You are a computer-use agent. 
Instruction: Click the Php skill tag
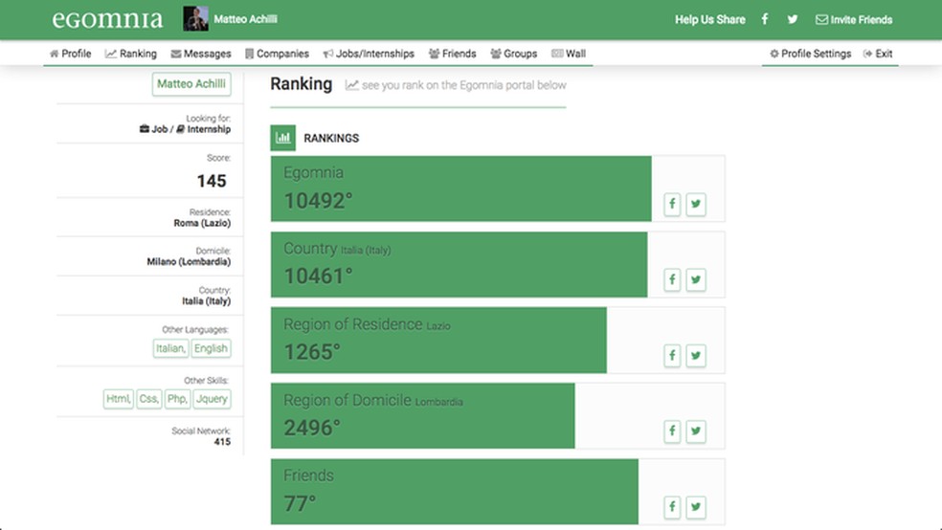177,399
